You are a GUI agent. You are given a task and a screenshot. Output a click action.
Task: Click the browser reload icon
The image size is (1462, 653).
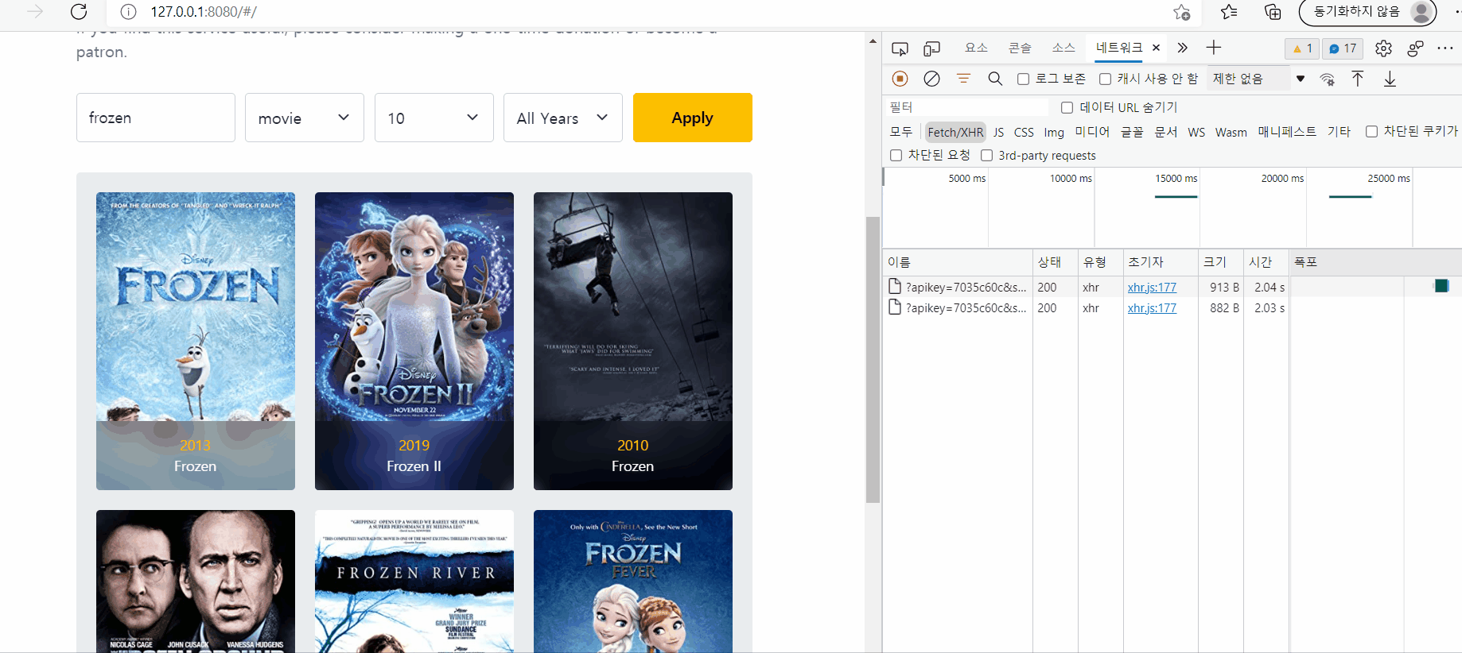(79, 11)
